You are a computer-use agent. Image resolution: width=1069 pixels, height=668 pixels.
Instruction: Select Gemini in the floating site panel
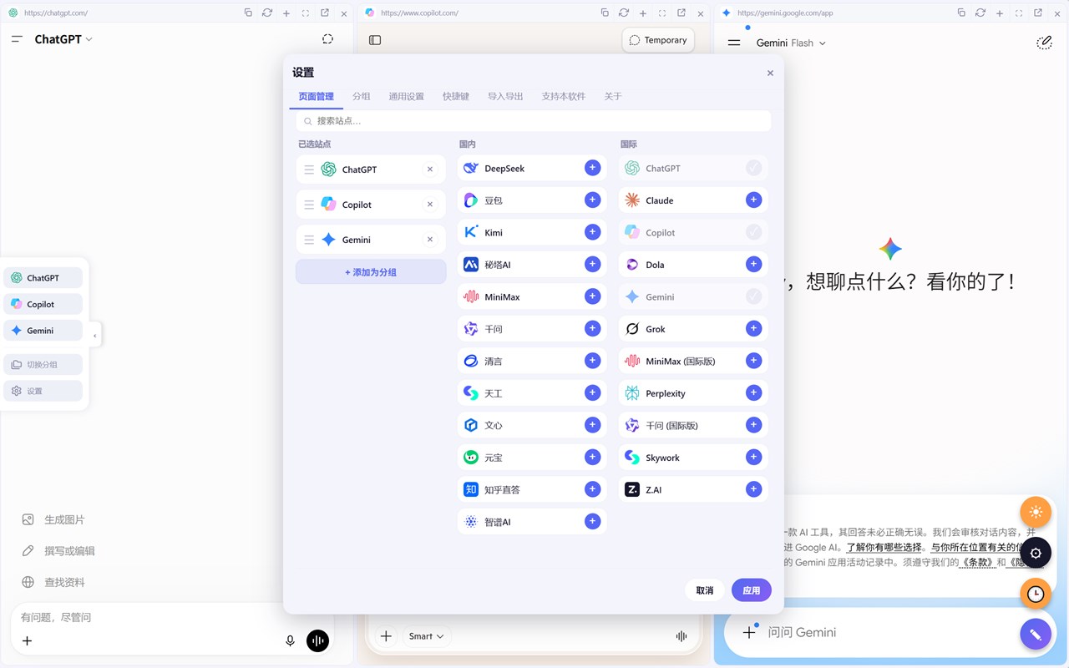coord(43,331)
